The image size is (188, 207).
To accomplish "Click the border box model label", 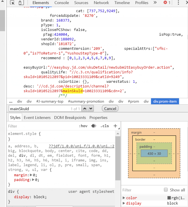I will pos(140,140).
